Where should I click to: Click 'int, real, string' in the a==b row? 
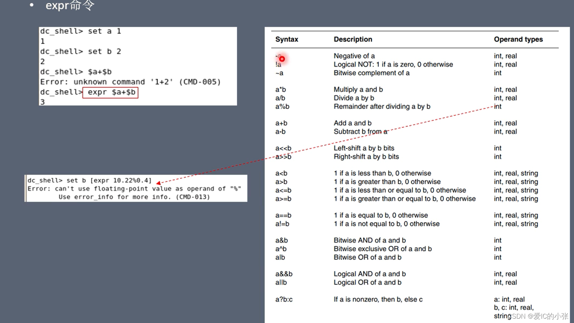coord(516,215)
